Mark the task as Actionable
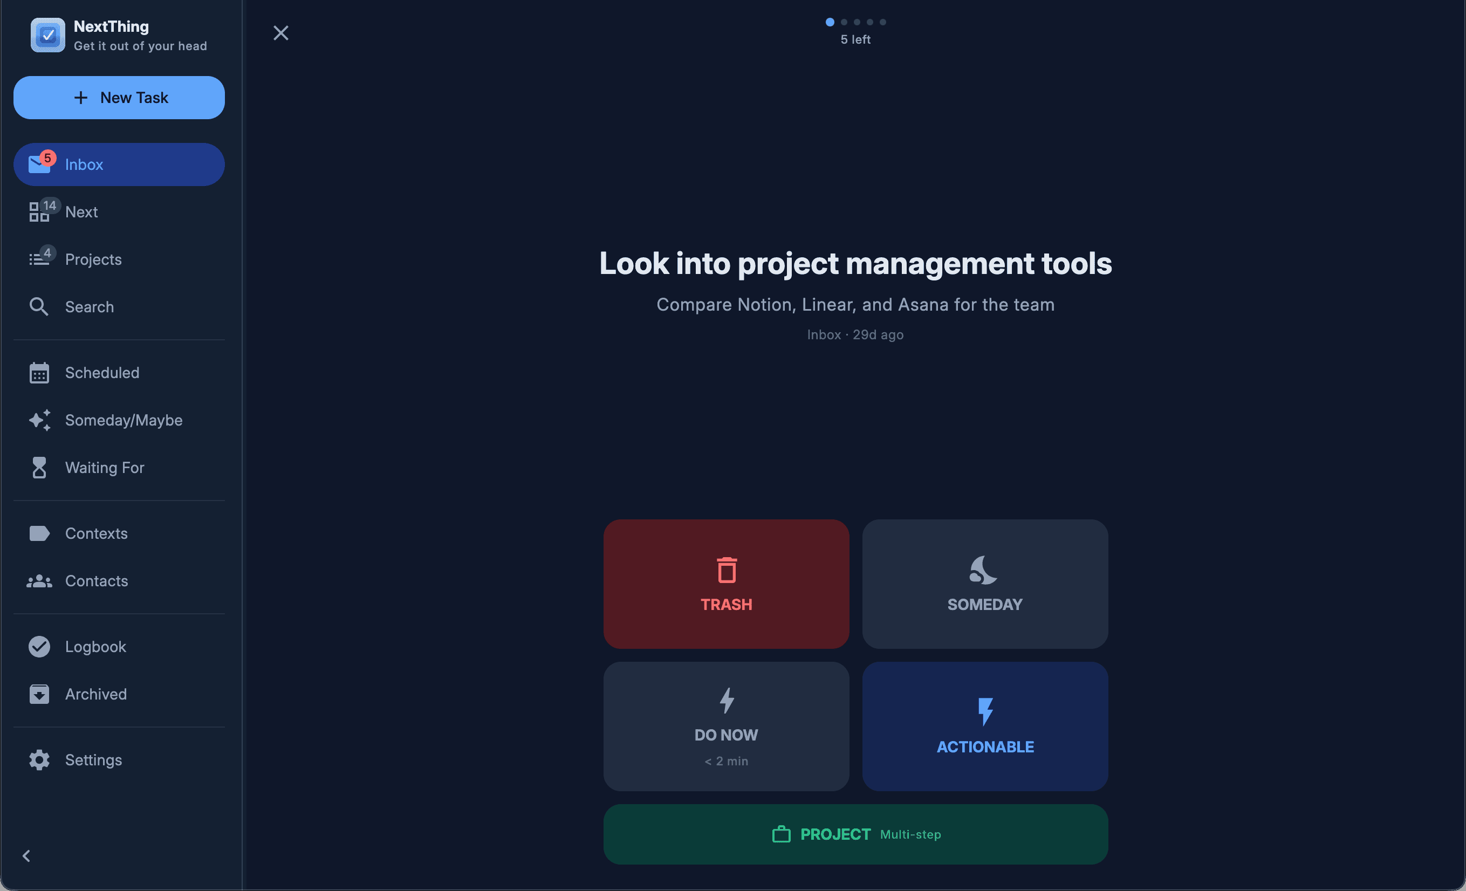 pyautogui.click(x=984, y=727)
